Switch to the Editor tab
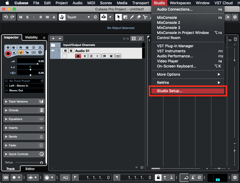 point(30,169)
